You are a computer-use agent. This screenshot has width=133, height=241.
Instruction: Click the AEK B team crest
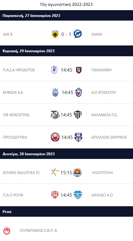point(55,34)
